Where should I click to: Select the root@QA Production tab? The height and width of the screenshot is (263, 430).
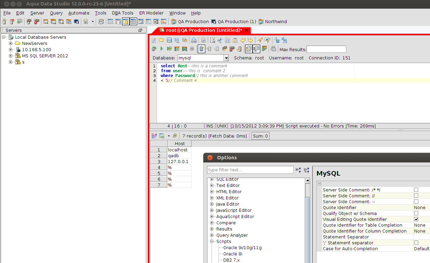203,30
